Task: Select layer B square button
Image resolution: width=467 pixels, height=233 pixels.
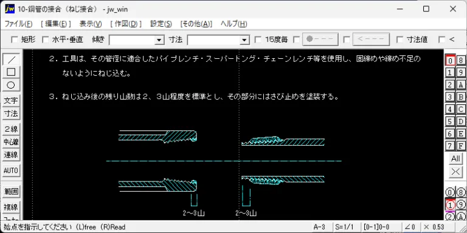Action: click(x=461, y=97)
